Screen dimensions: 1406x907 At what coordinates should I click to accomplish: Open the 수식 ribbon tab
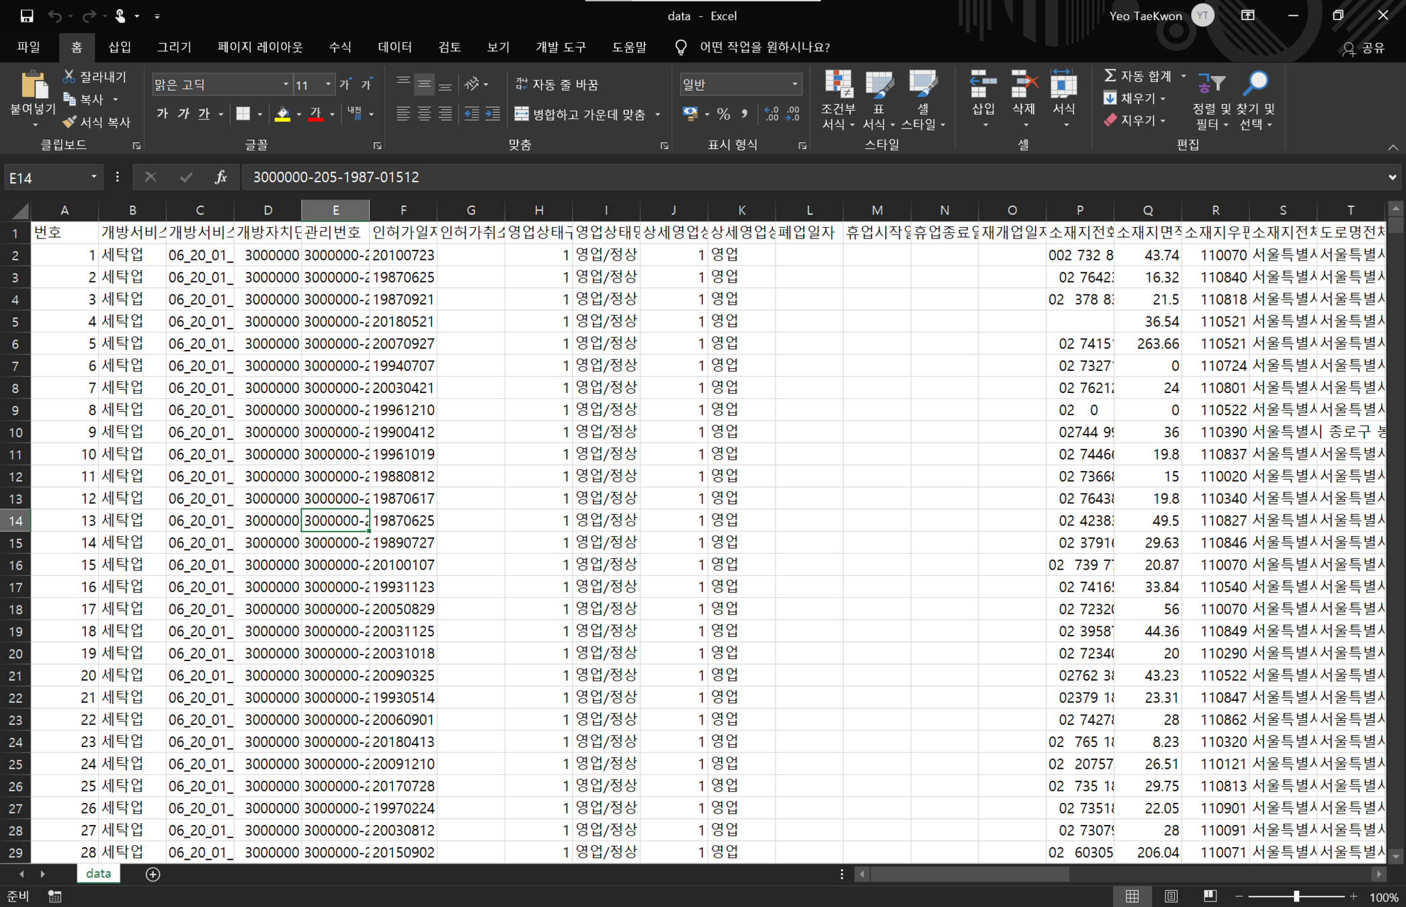coord(340,47)
